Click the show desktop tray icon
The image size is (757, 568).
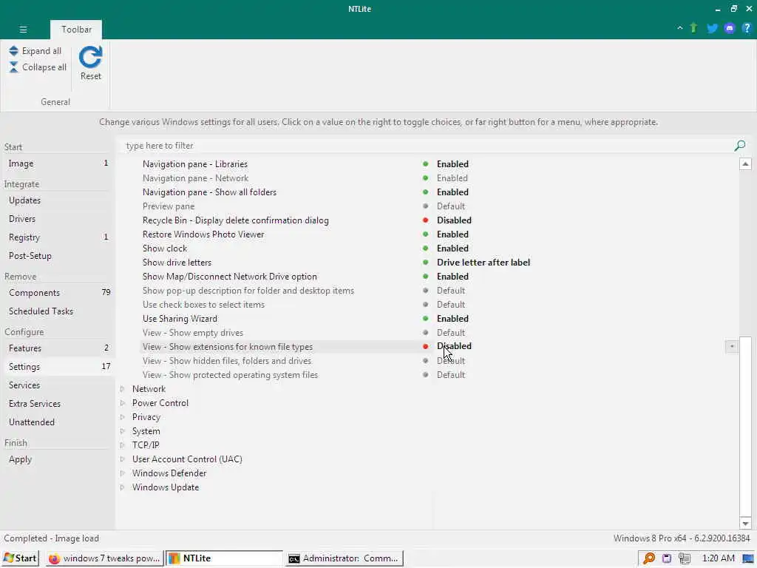pos(748,559)
